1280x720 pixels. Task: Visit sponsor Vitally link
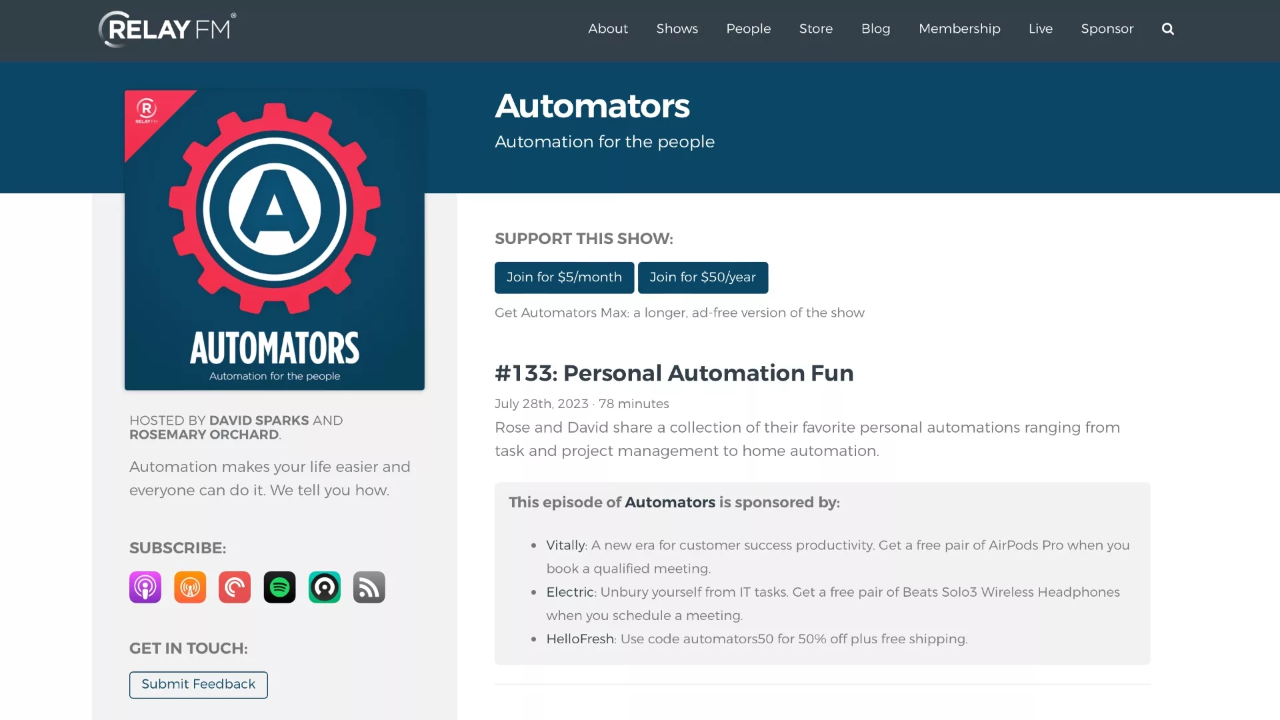coord(565,545)
